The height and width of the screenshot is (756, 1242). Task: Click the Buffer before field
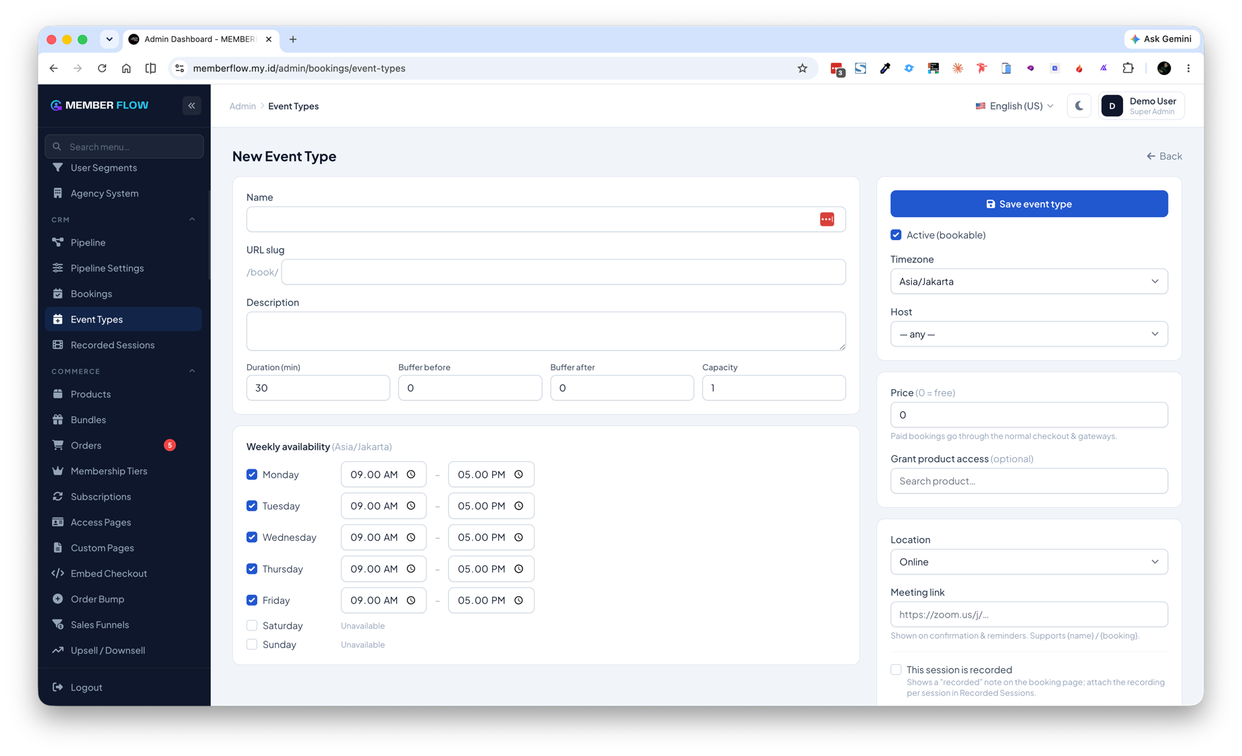(x=470, y=388)
